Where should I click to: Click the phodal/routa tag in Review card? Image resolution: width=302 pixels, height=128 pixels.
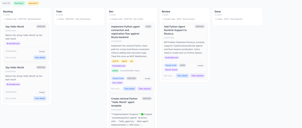tap(172, 58)
